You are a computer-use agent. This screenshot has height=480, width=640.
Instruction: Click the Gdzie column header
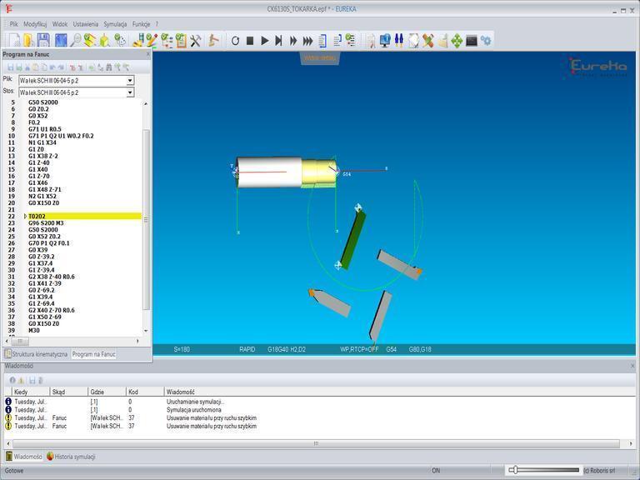coord(107,392)
